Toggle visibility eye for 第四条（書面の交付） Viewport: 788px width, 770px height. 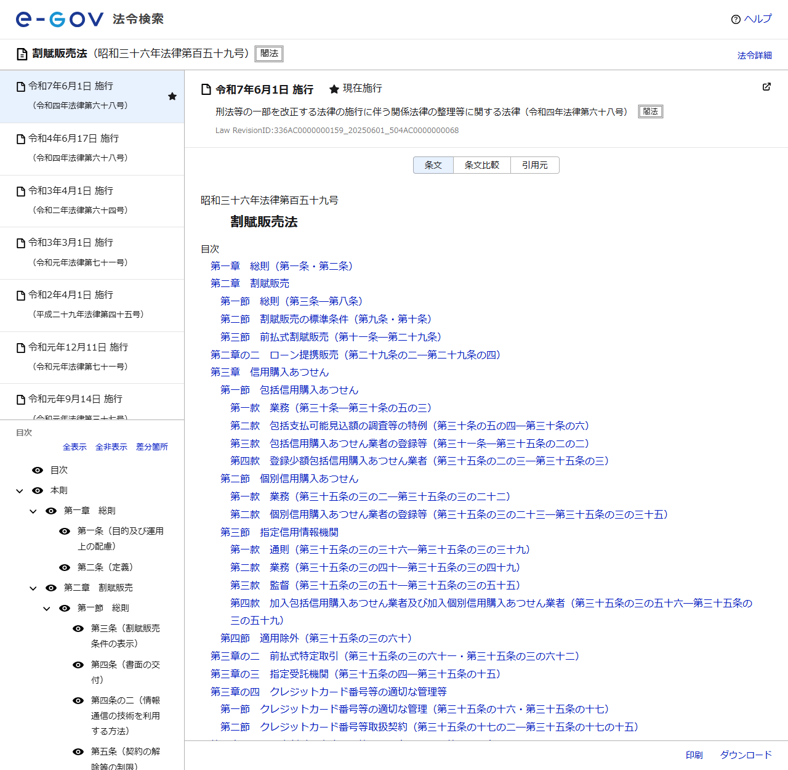(x=78, y=665)
